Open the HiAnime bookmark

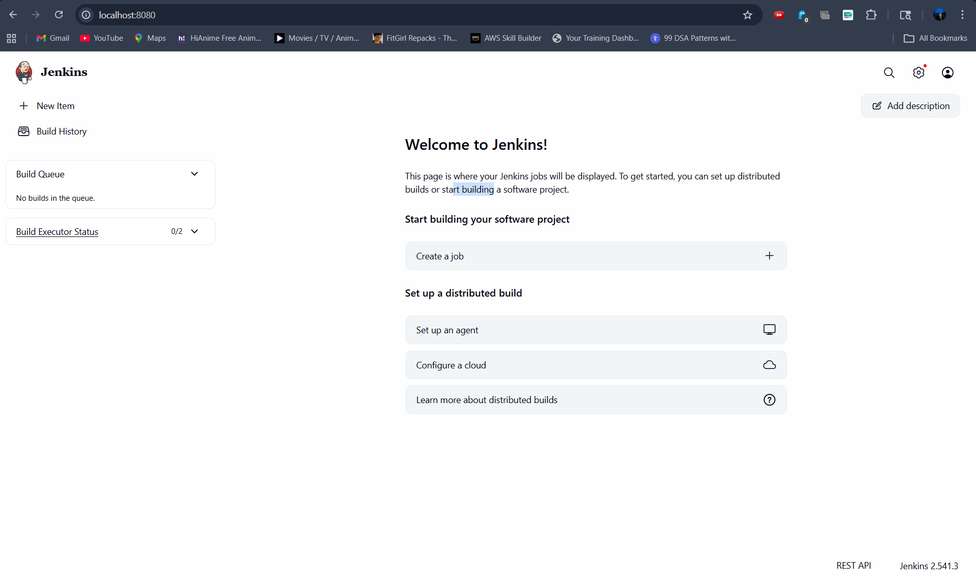tap(219, 38)
